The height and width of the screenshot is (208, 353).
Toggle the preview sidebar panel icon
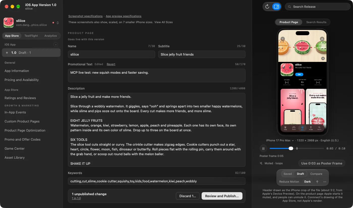pos(277,7)
